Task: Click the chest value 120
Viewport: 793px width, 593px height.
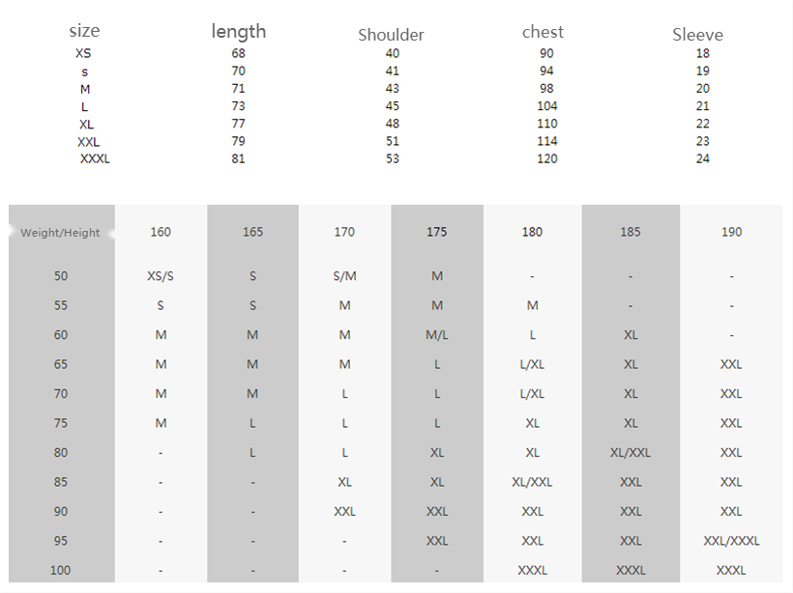Action: (546, 158)
